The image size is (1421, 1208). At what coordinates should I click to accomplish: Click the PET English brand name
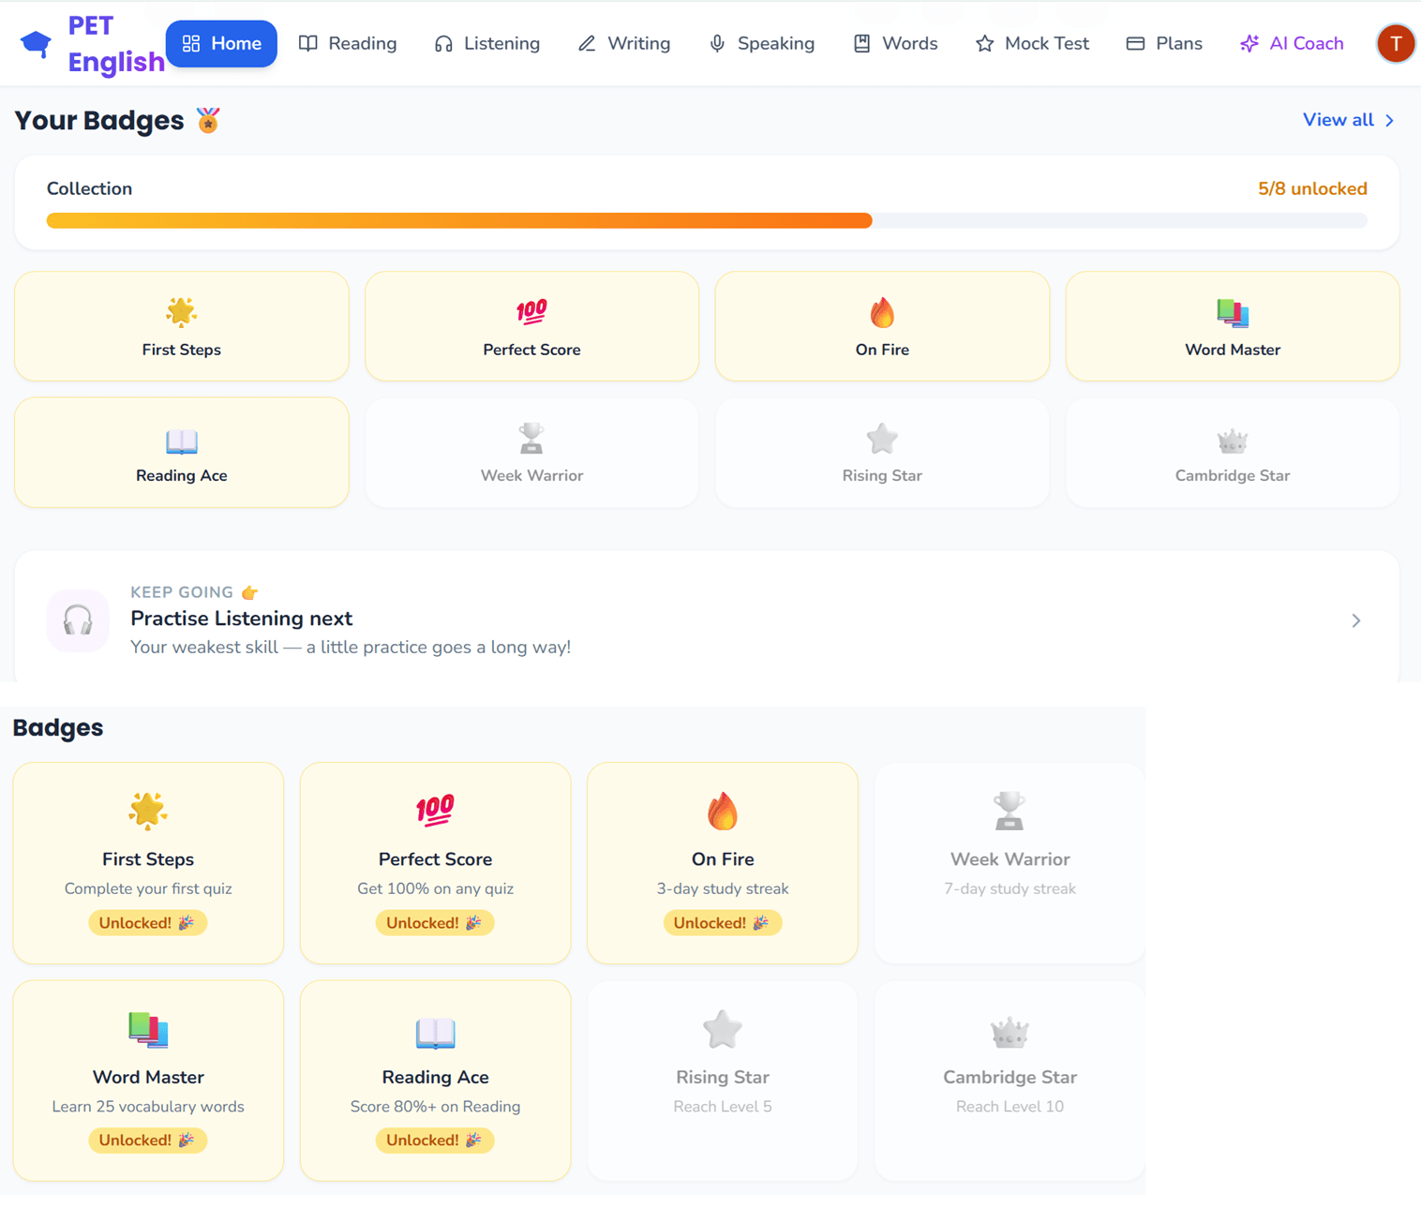116,44
